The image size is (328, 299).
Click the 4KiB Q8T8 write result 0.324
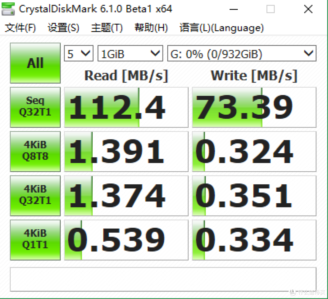point(254,151)
